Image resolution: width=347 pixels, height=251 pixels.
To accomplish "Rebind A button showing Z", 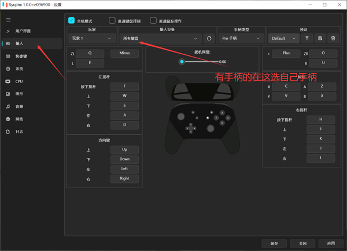I will click(x=322, y=87).
